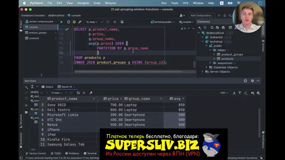Viewport: 285px width, 160px height.
Task: Open the Version Control tool window
Action: point(36,153)
